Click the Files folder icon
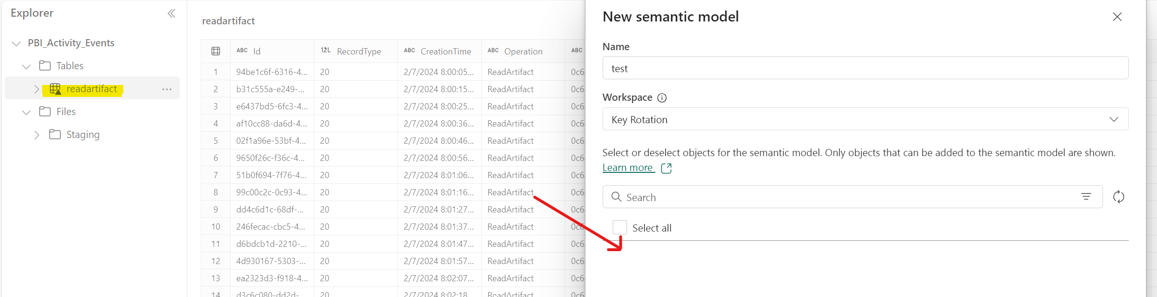 click(45, 111)
